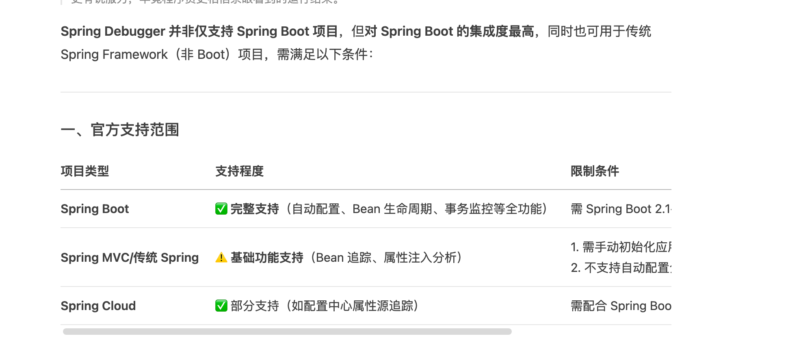This screenshot has width=801, height=349.
Task: Click the 需 Spring Boot 2.1 restriction cell
Action: pos(621,209)
